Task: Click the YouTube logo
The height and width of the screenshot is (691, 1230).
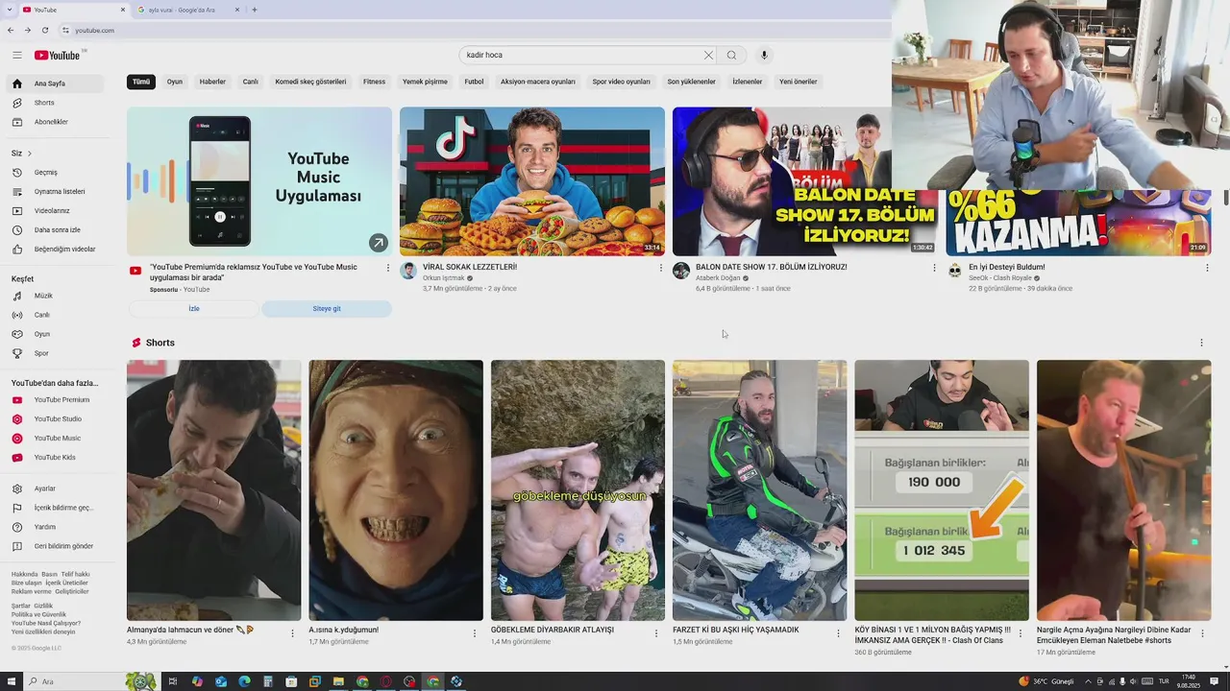Action: pos(58,55)
